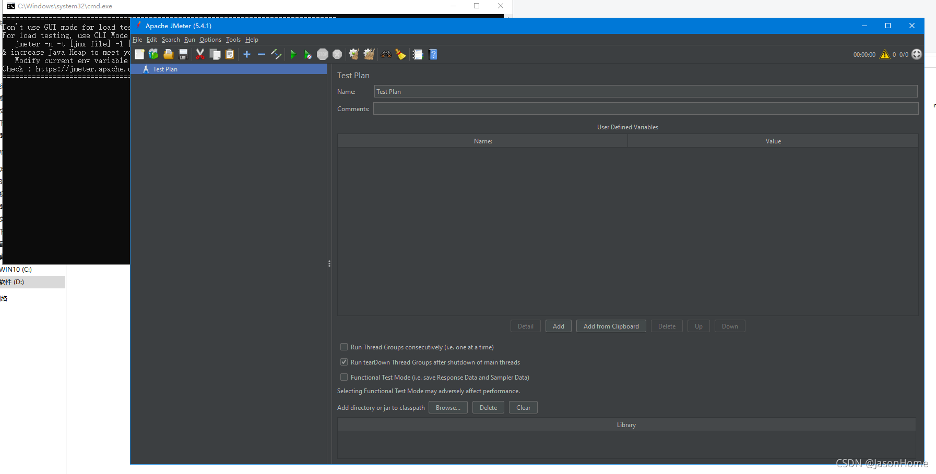The height and width of the screenshot is (474, 936).
Task: Open the Templates icon in JMeter toolbar
Action: coord(153,54)
